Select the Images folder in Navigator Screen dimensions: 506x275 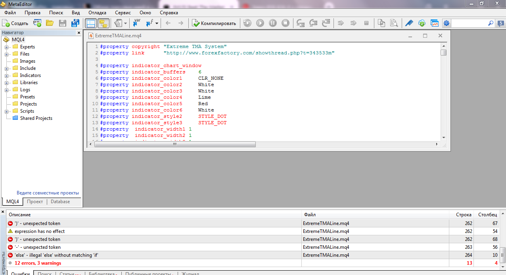tap(24, 61)
